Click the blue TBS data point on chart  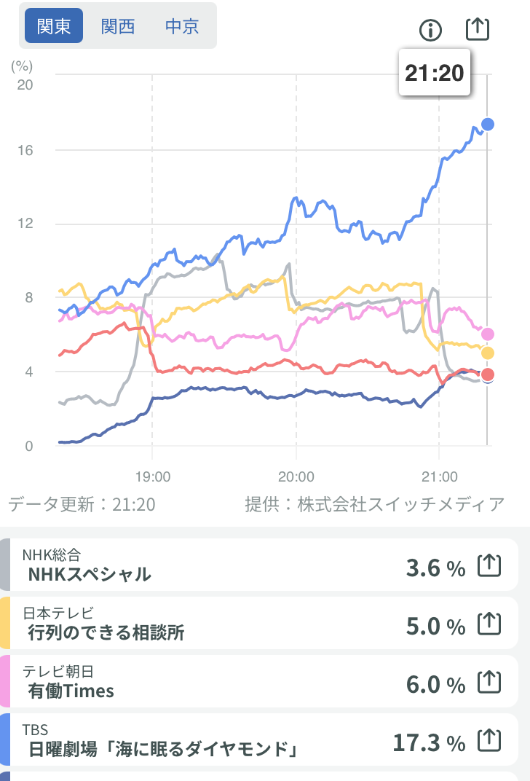tap(488, 124)
